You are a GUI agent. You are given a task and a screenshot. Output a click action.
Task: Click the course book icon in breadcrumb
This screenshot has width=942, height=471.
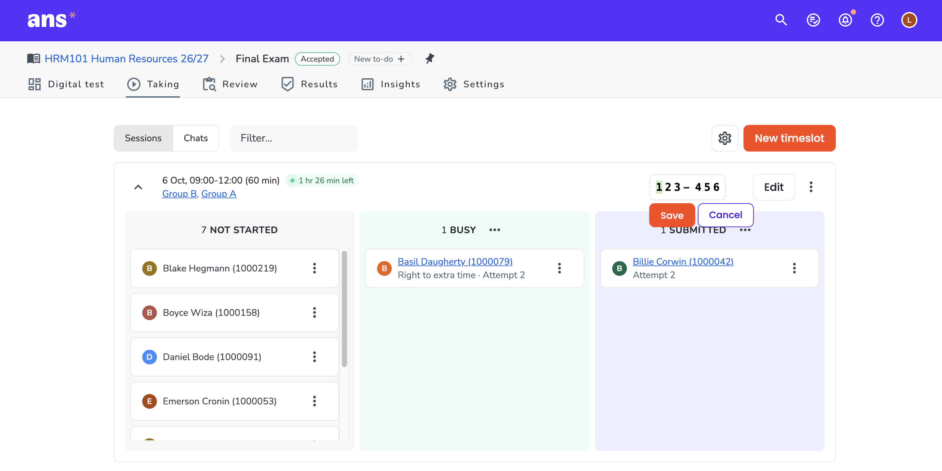coord(34,59)
